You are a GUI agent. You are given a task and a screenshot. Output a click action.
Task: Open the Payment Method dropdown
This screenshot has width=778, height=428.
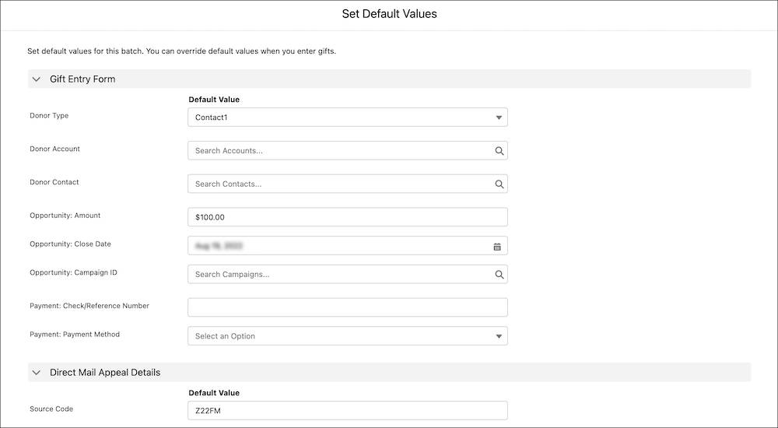click(347, 336)
